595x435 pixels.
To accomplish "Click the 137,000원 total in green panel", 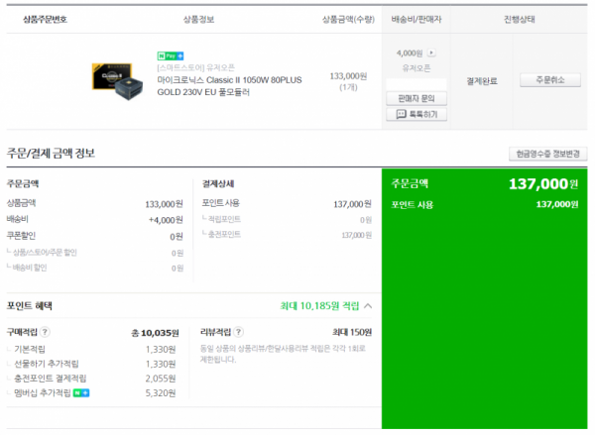I will click(x=543, y=184).
